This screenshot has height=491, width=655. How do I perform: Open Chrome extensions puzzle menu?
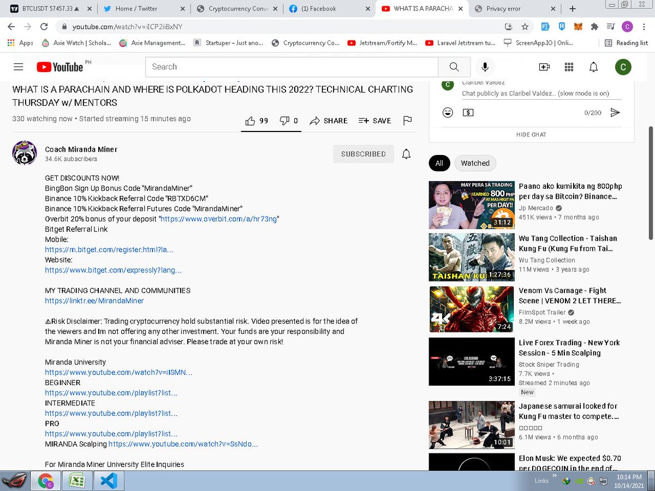[594, 26]
